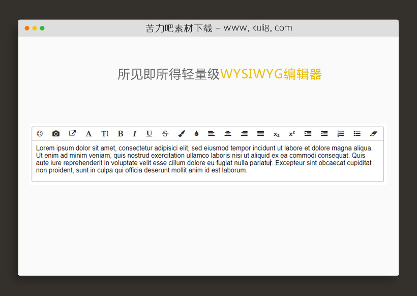Toggle bold text formatting
The height and width of the screenshot is (296, 417).
point(121,133)
